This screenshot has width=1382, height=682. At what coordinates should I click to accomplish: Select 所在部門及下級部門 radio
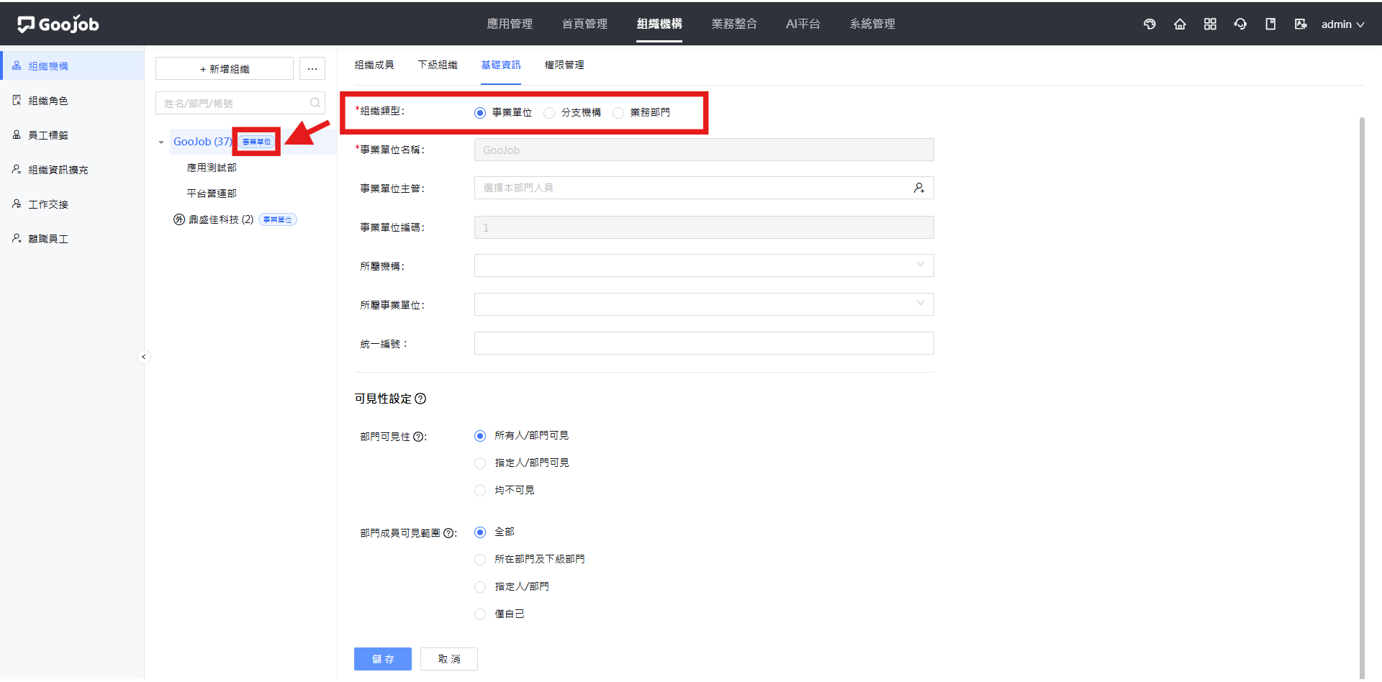coord(480,560)
